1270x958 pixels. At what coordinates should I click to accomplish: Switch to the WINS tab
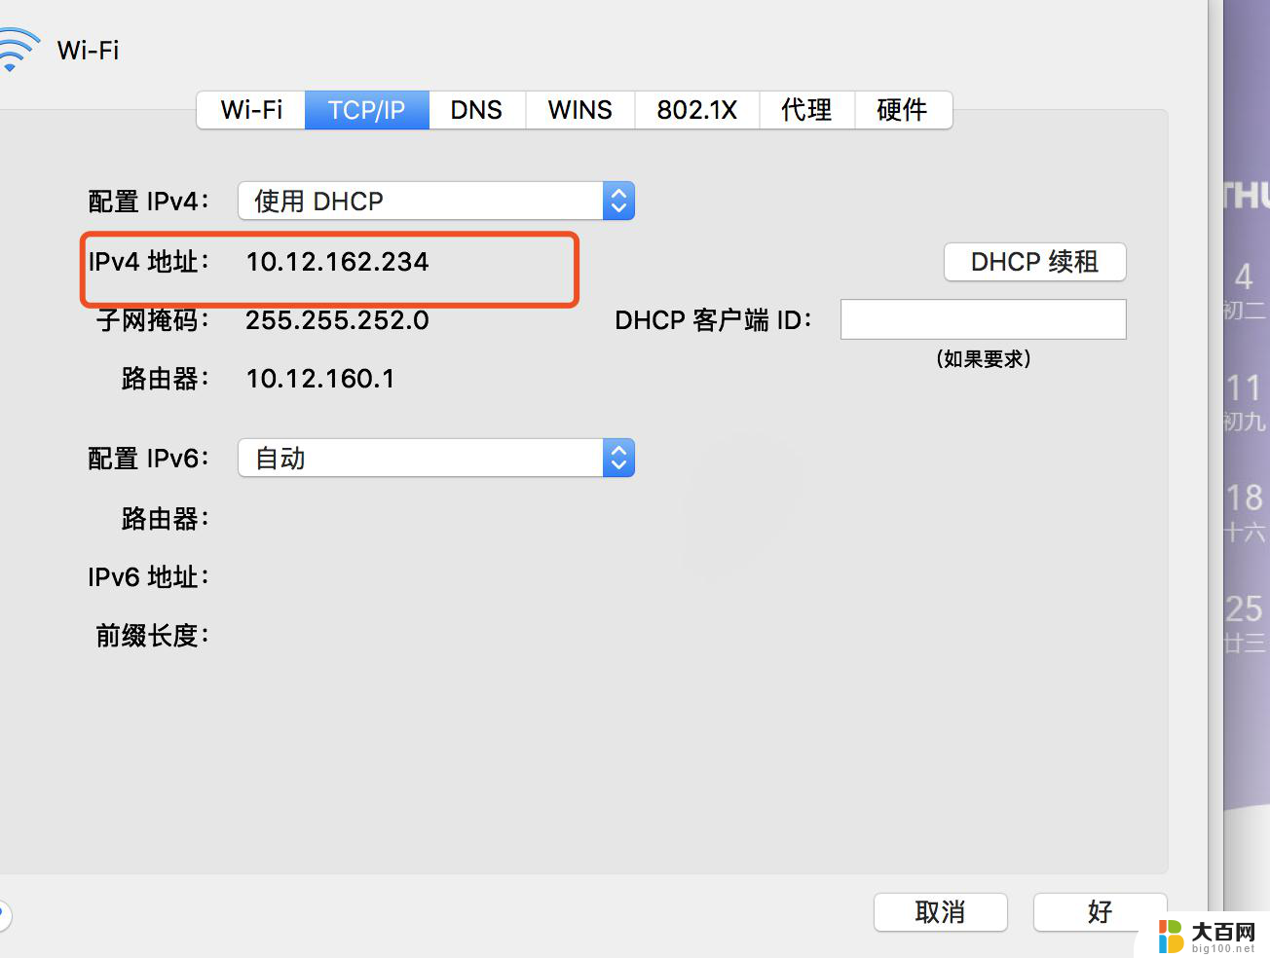pyautogui.click(x=580, y=110)
